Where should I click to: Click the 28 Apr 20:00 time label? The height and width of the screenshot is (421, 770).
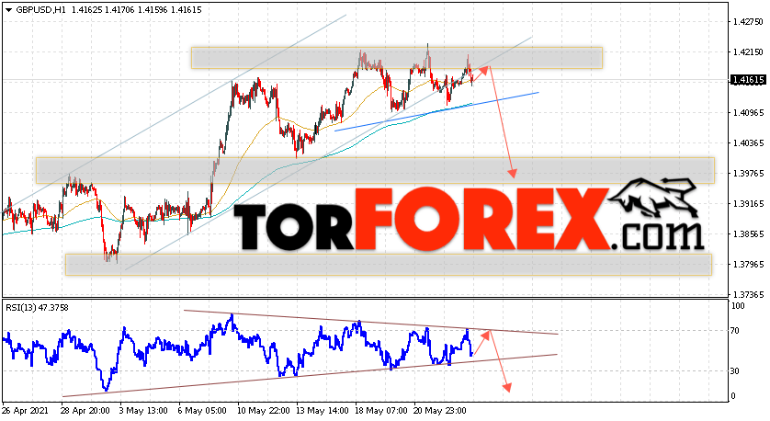click(x=86, y=411)
